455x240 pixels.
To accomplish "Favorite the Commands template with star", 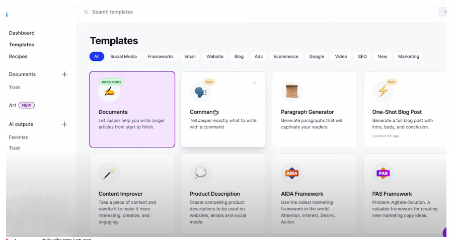I will coord(255,83).
